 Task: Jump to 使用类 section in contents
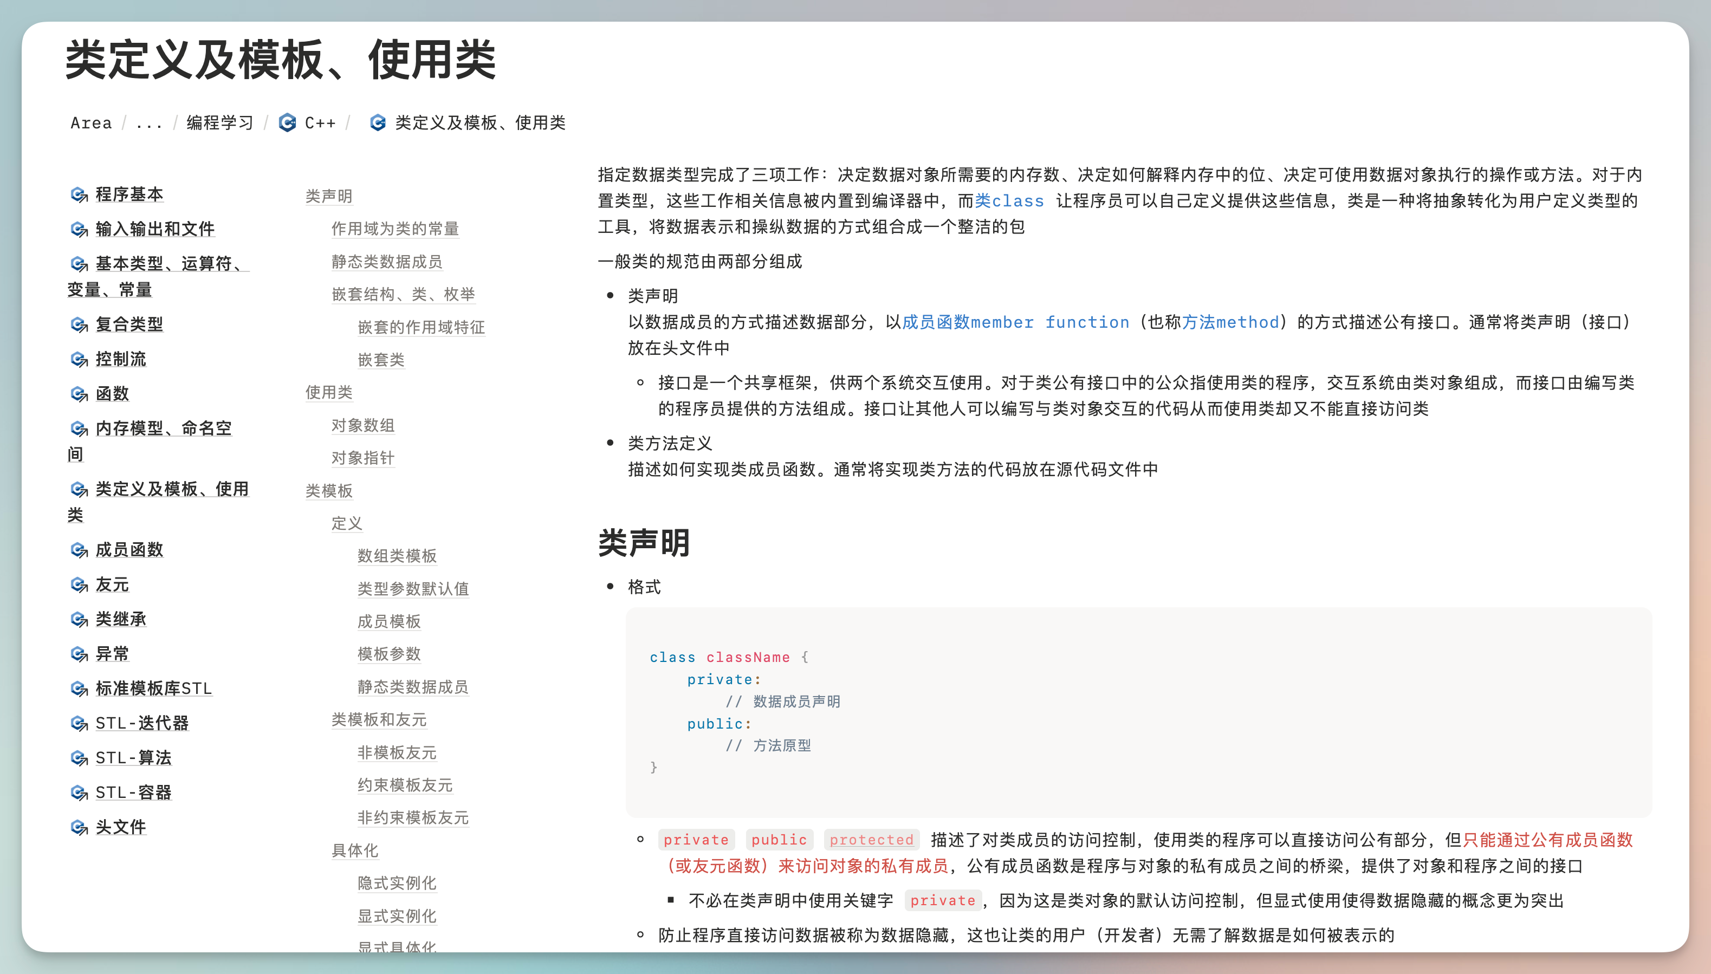click(x=328, y=392)
